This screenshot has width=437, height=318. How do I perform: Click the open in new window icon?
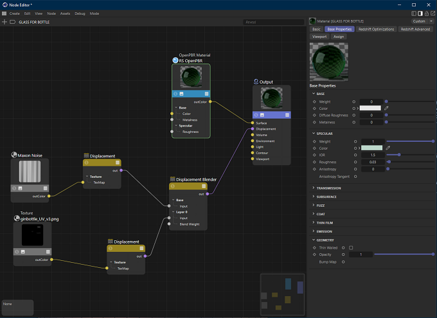tap(433, 13)
